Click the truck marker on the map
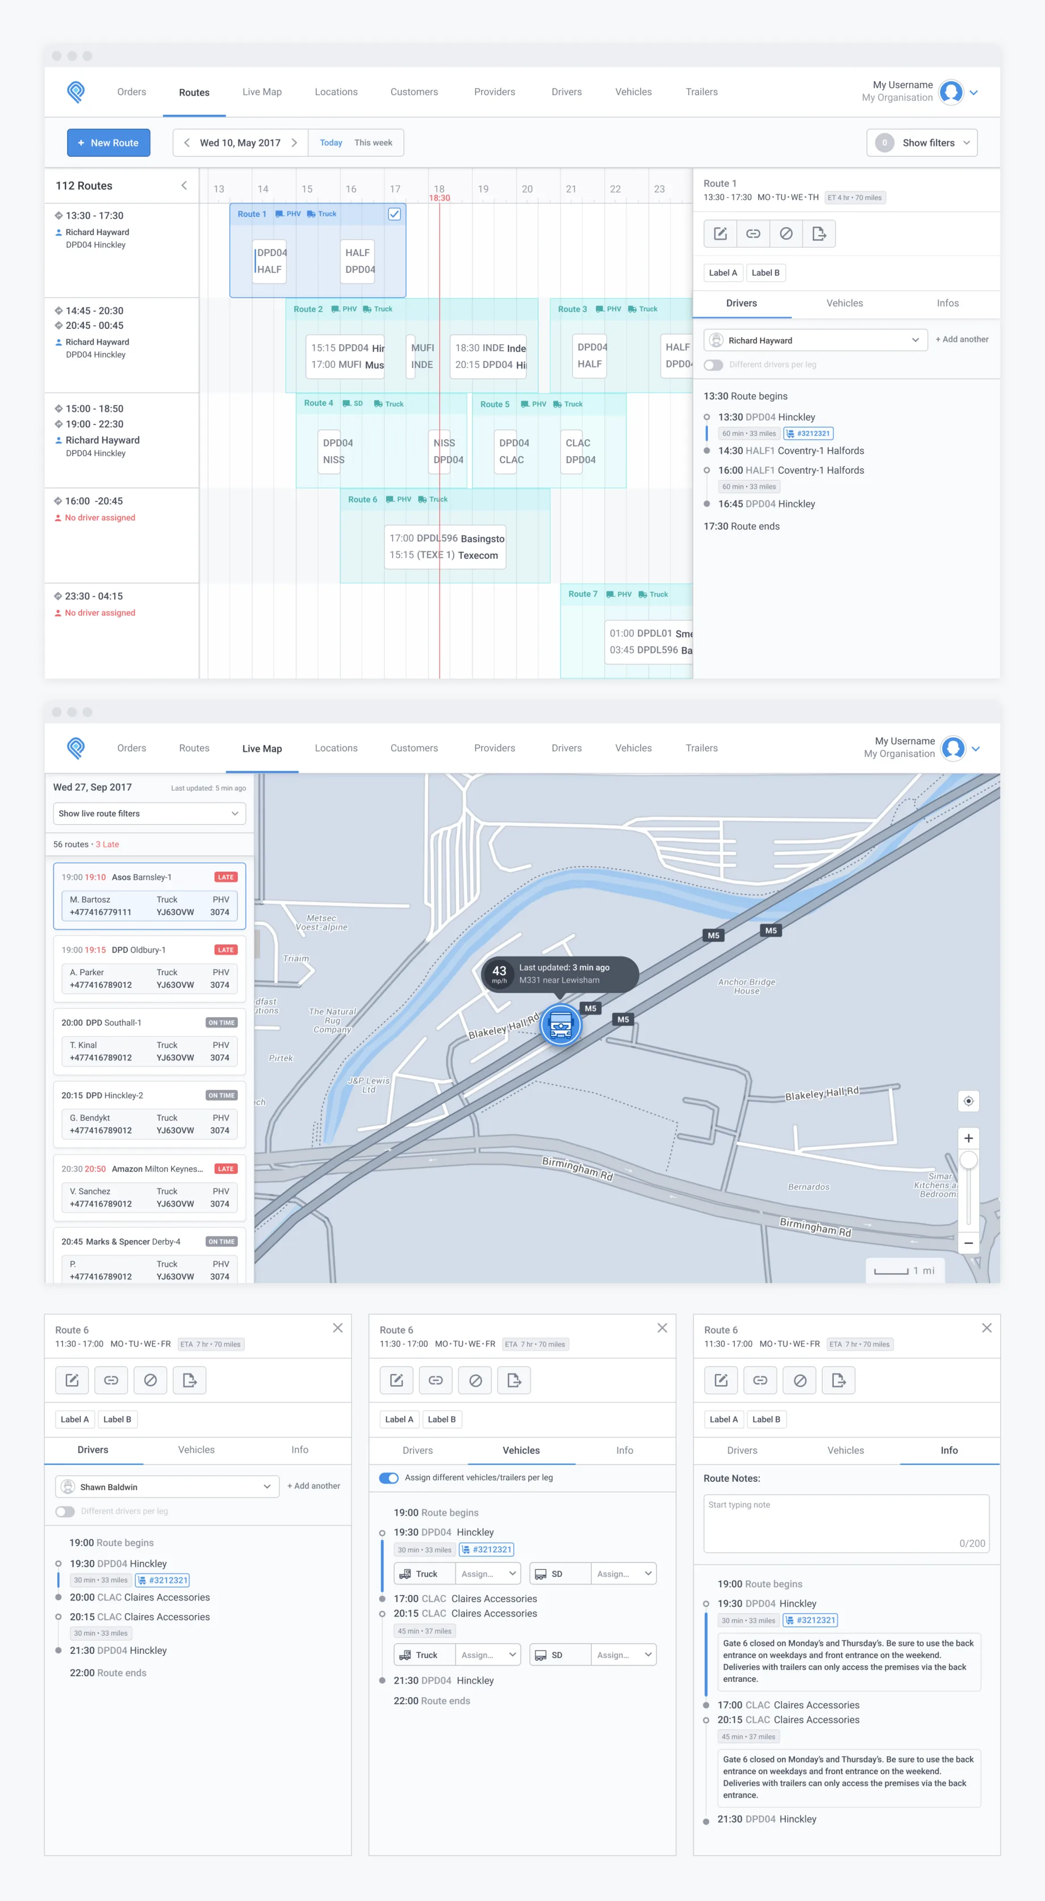 point(561,1025)
